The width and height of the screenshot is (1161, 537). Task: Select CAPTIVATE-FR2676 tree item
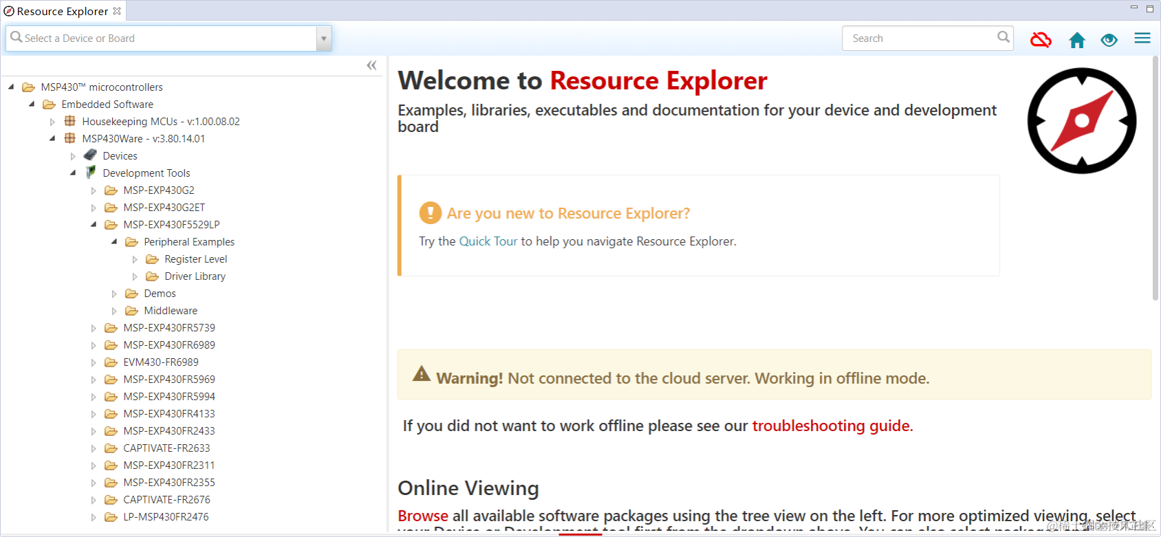pos(166,500)
